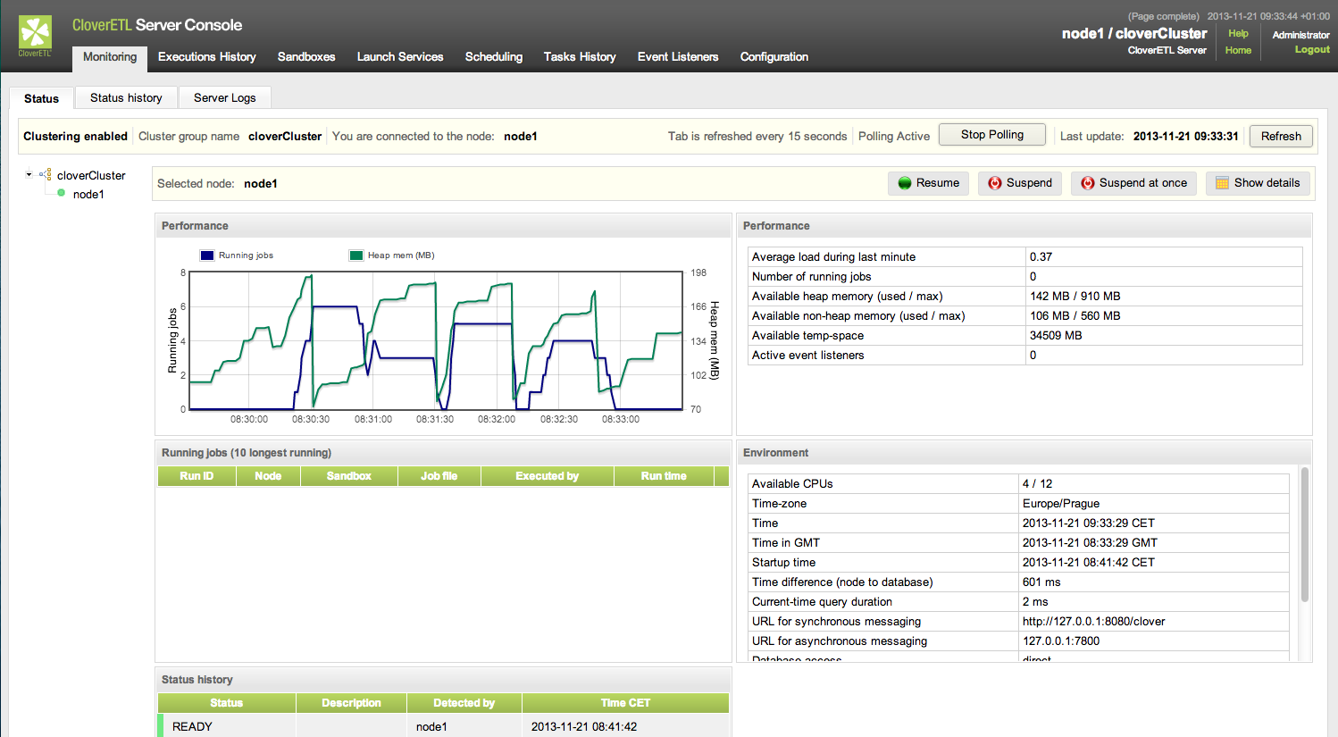
Task: Click the Running jobs blue legend swatch
Action: (x=207, y=255)
